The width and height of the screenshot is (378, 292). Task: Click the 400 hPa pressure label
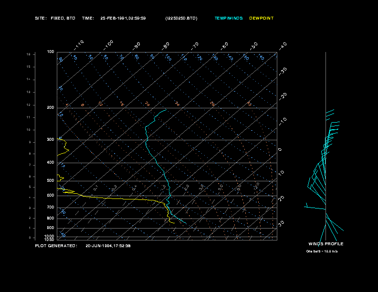tap(51, 162)
